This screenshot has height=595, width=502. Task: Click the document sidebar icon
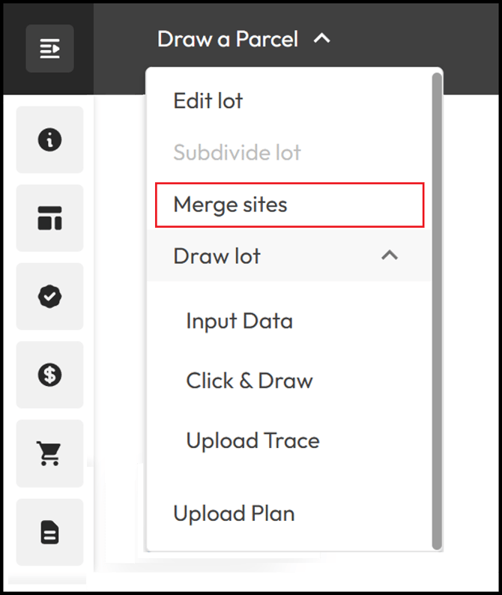coord(49,532)
